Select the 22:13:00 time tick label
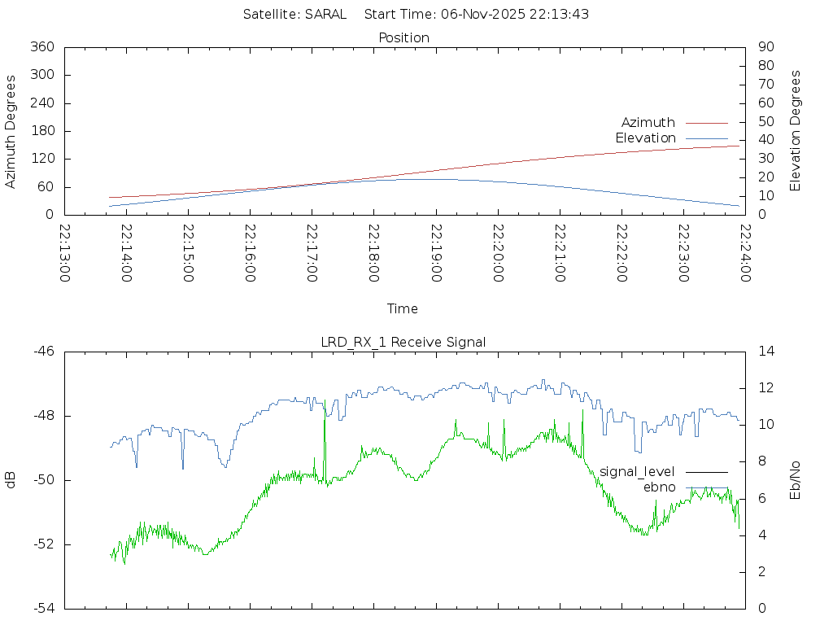This screenshot has width=833, height=625. point(65,253)
